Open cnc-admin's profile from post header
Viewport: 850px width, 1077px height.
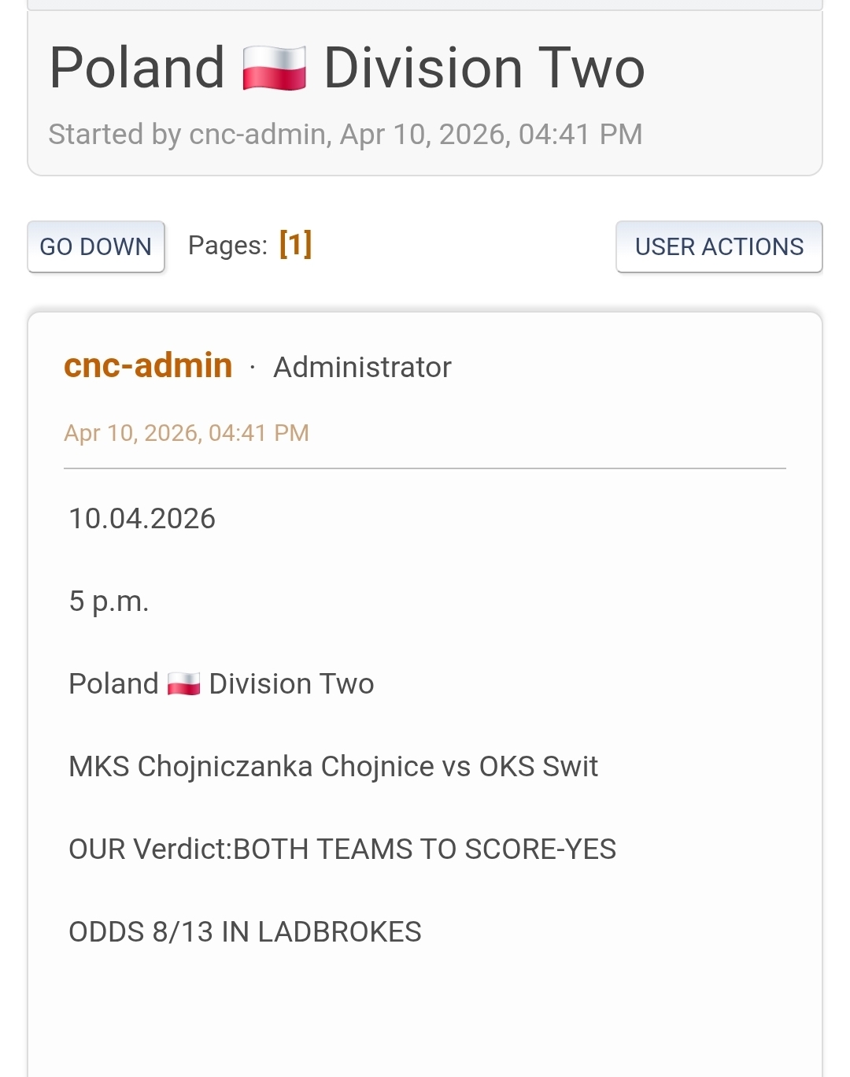pyautogui.click(x=148, y=366)
